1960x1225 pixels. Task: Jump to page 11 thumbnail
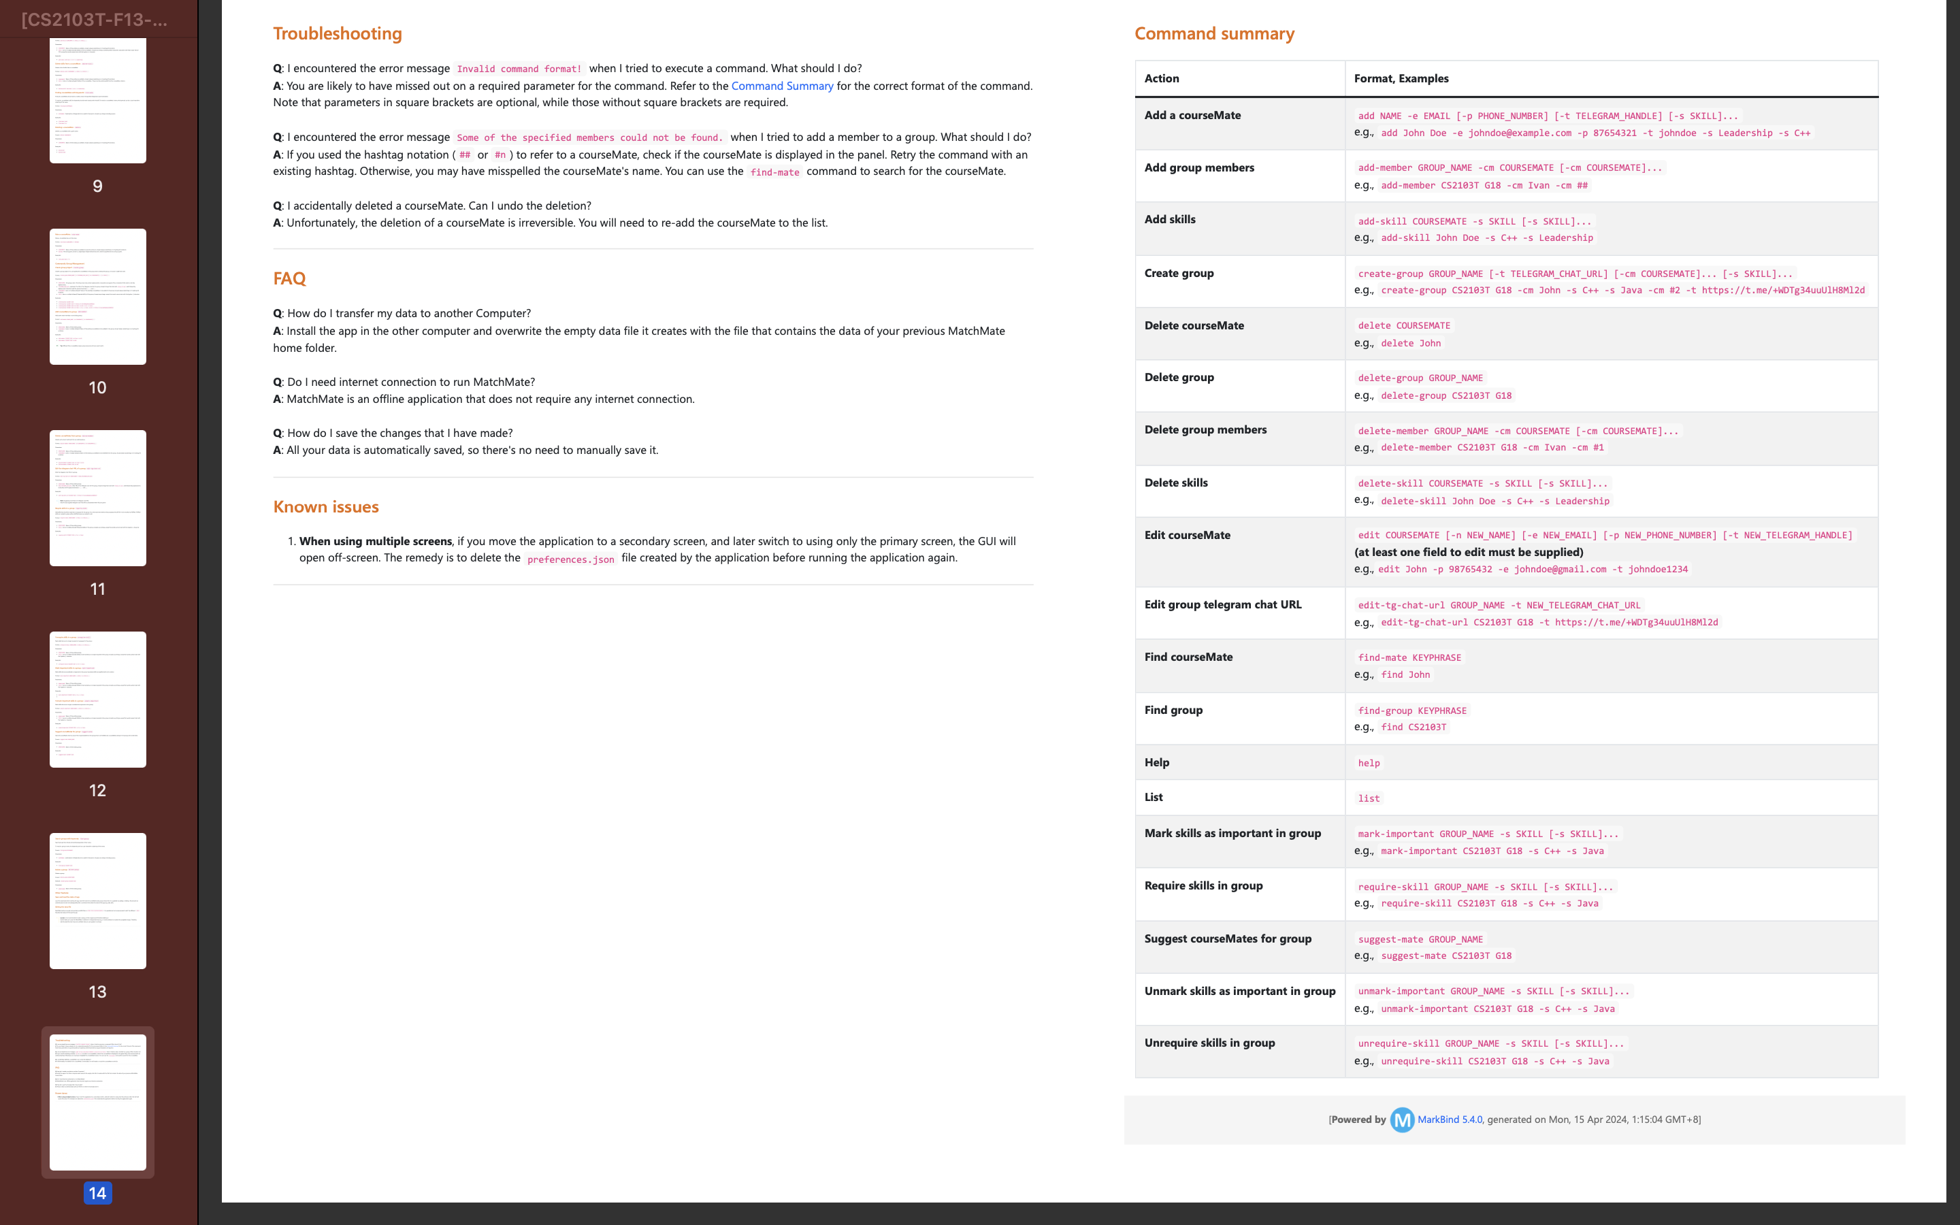tap(97, 497)
